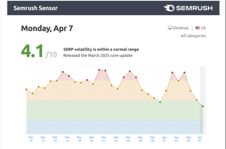Viewport: 226px width, 149px height.
Task: Click the Desktop monitor icon
Action: [x=170, y=28]
